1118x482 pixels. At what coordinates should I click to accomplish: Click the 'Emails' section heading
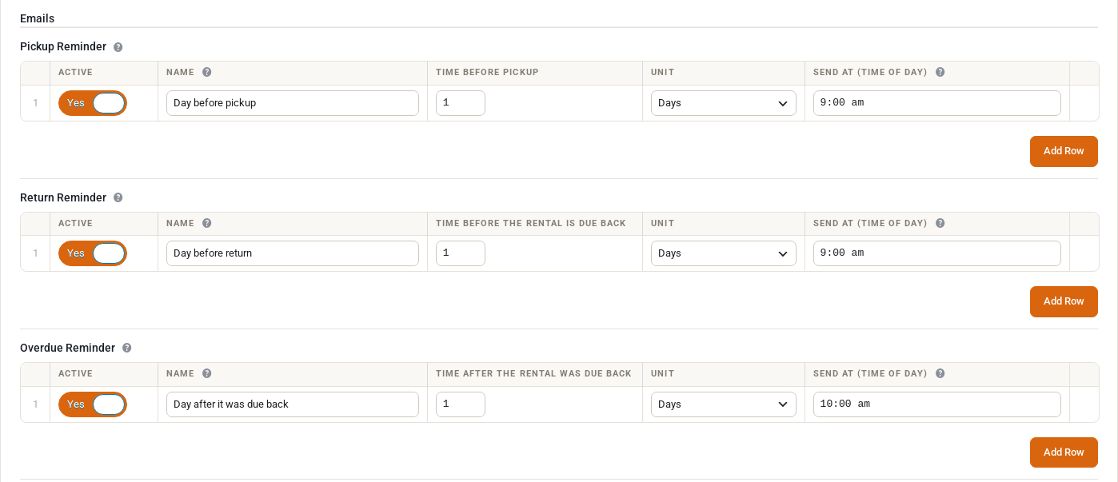coord(38,18)
